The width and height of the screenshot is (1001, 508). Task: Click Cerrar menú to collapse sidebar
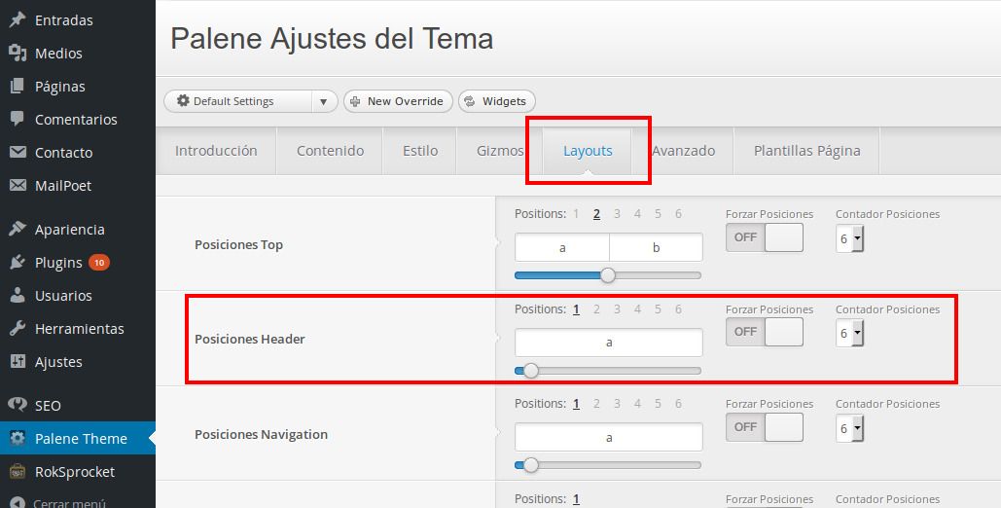point(69,503)
